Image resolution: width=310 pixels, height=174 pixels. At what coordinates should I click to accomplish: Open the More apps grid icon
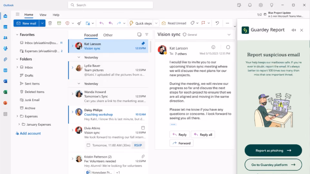(5, 114)
